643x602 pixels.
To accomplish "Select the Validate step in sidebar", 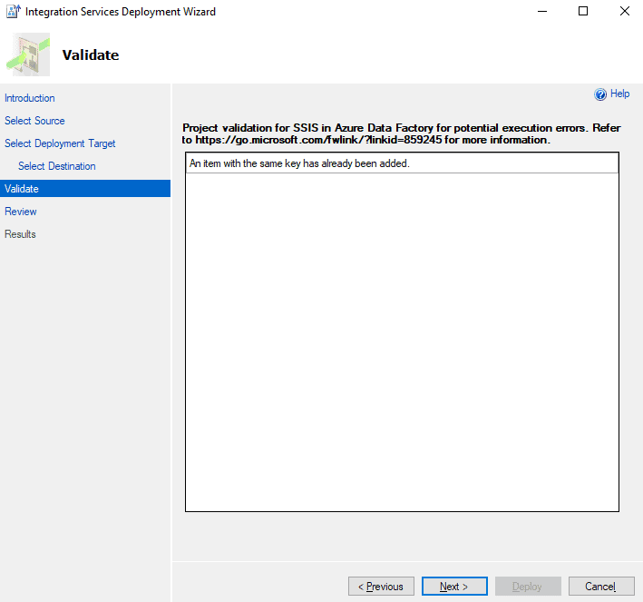I will pyautogui.click(x=85, y=189).
